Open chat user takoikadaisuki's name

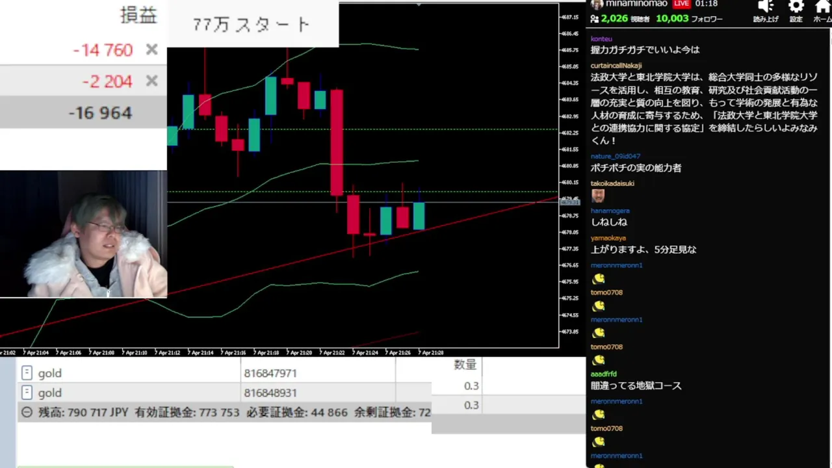pyautogui.click(x=612, y=183)
